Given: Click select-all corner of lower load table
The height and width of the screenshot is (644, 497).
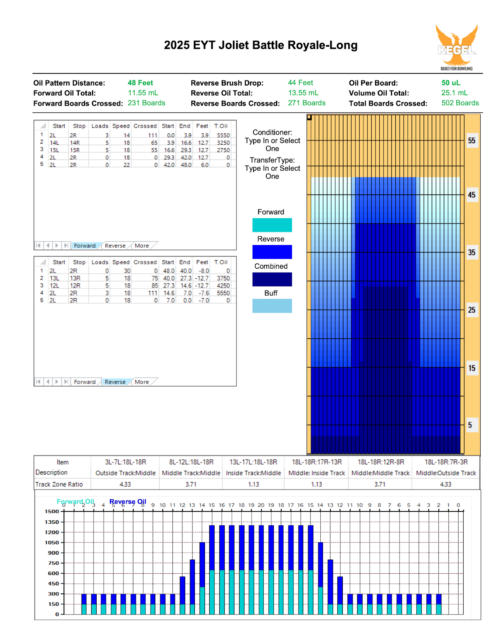Looking at the screenshot, I should click(42, 262).
